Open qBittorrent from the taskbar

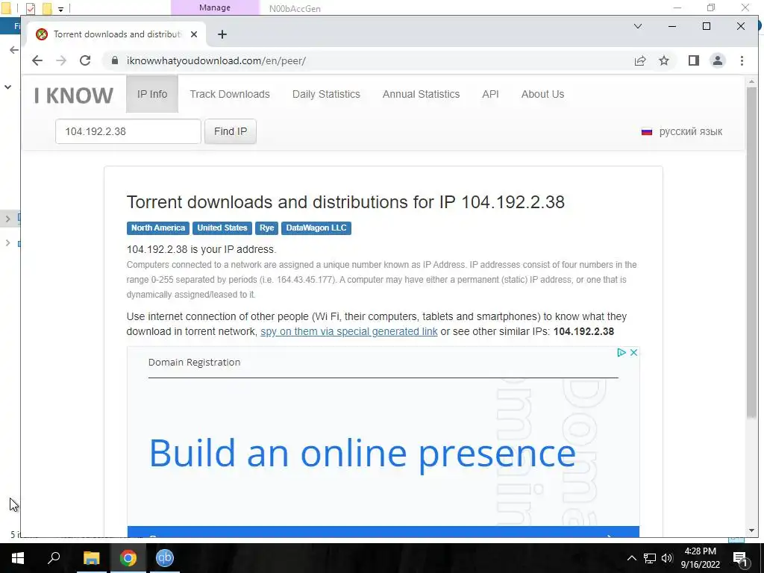[165, 558]
